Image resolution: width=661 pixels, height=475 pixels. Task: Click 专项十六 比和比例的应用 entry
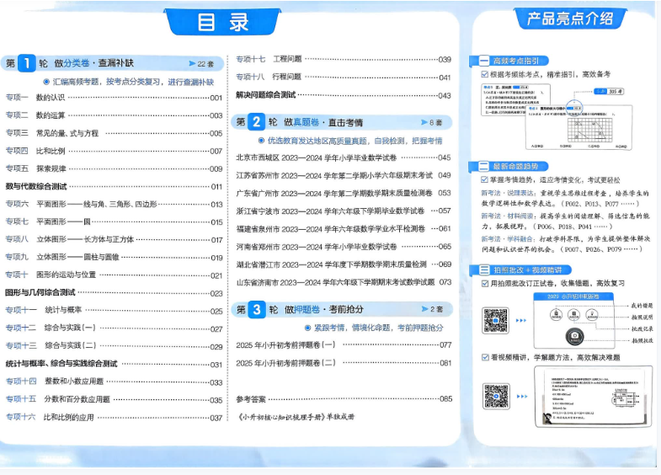[x=114, y=417]
